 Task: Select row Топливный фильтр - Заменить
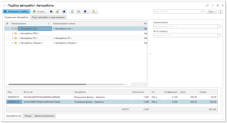click(x=112, y=102)
